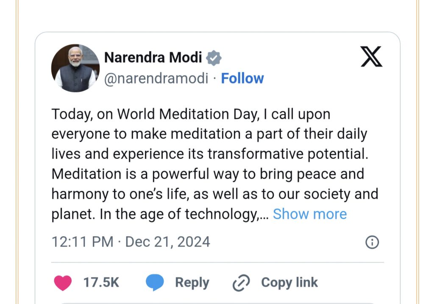Image resolution: width=434 pixels, height=304 pixels.
Task: Open Narendra Modi's profile photo
Action: click(x=75, y=68)
